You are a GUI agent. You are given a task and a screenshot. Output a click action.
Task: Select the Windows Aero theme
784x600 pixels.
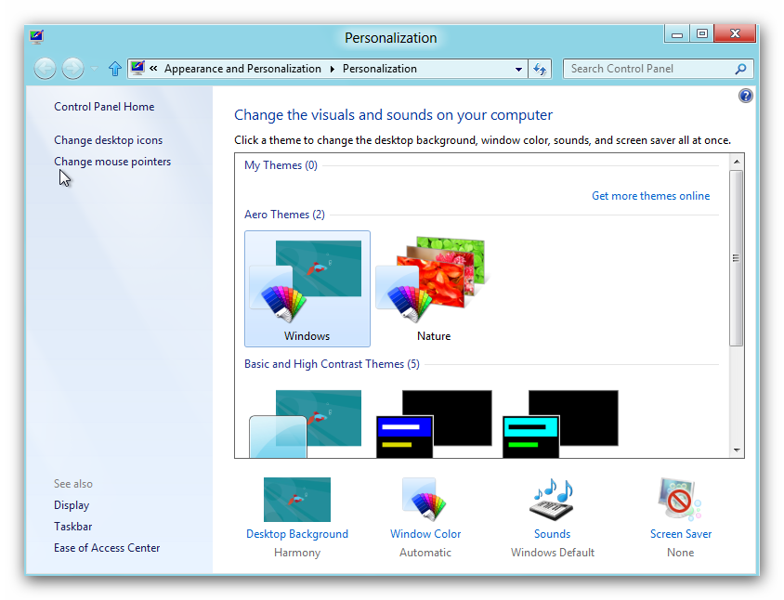pos(307,289)
